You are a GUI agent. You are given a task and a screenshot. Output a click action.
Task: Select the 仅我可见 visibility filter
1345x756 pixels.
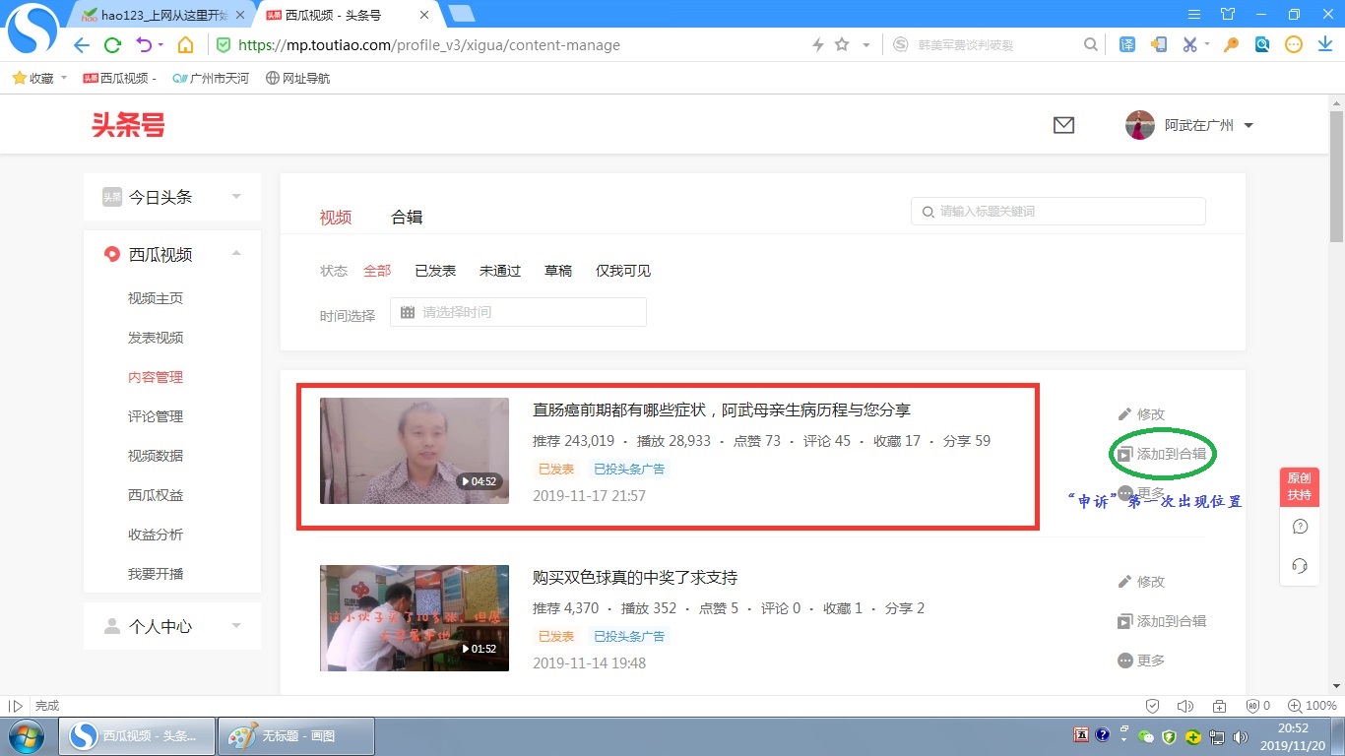pyautogui.click(x=621, y=270)
